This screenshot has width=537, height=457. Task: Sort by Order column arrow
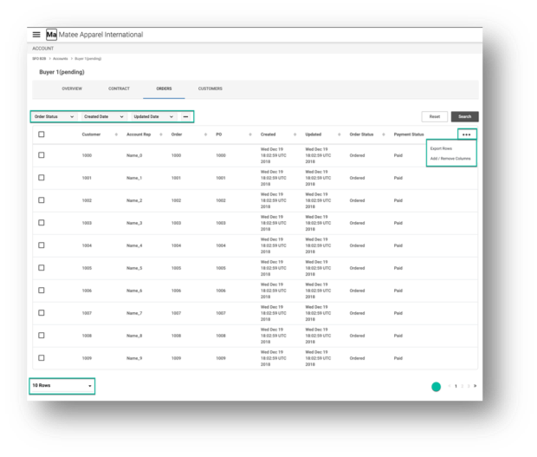[205, 134]
